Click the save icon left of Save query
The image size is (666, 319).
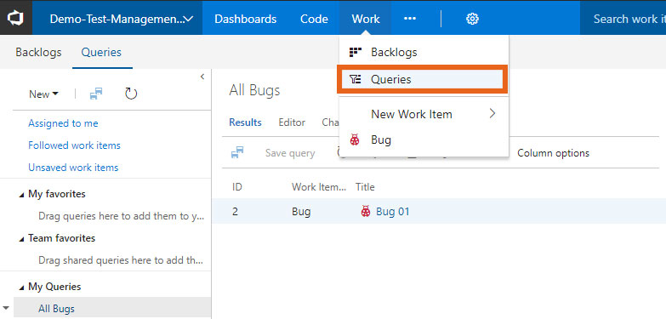click(237, 152)
